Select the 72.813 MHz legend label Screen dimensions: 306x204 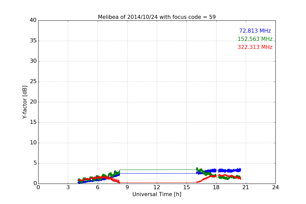tap(255, 31)
